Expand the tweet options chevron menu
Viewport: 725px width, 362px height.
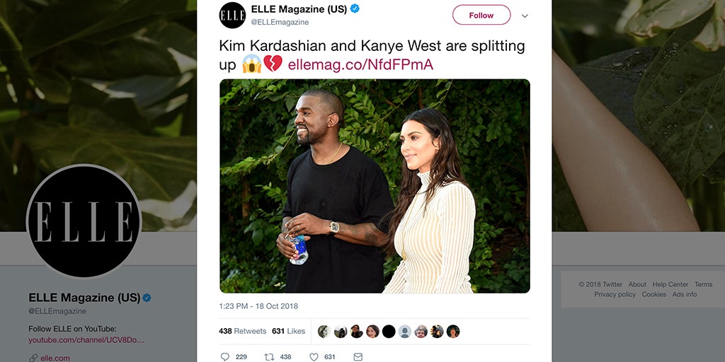(525, 16)
